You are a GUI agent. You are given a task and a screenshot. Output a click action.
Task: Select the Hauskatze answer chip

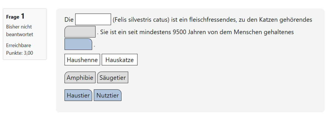[x=119, y=60]
